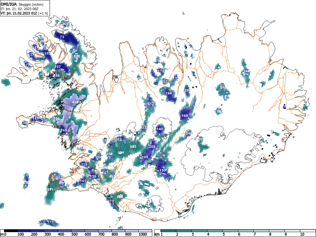Viewport: 316px width, 237px height.
Task: Click the visibility value 107 on the map
Action: [58, 66]
